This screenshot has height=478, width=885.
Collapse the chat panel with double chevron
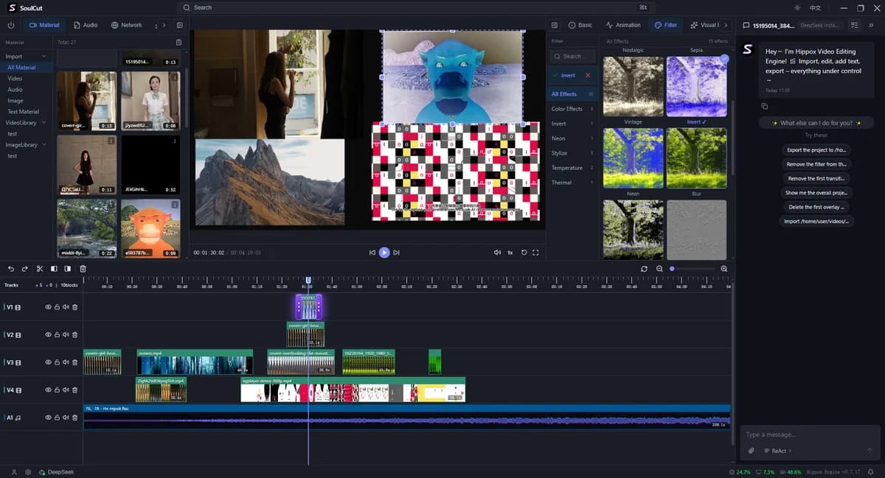[871, 25]
